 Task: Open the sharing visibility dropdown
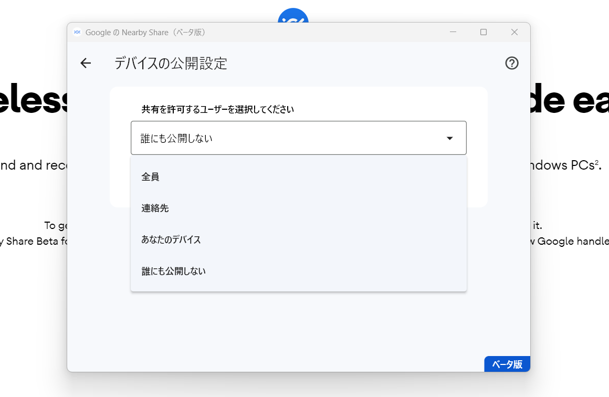298,138
